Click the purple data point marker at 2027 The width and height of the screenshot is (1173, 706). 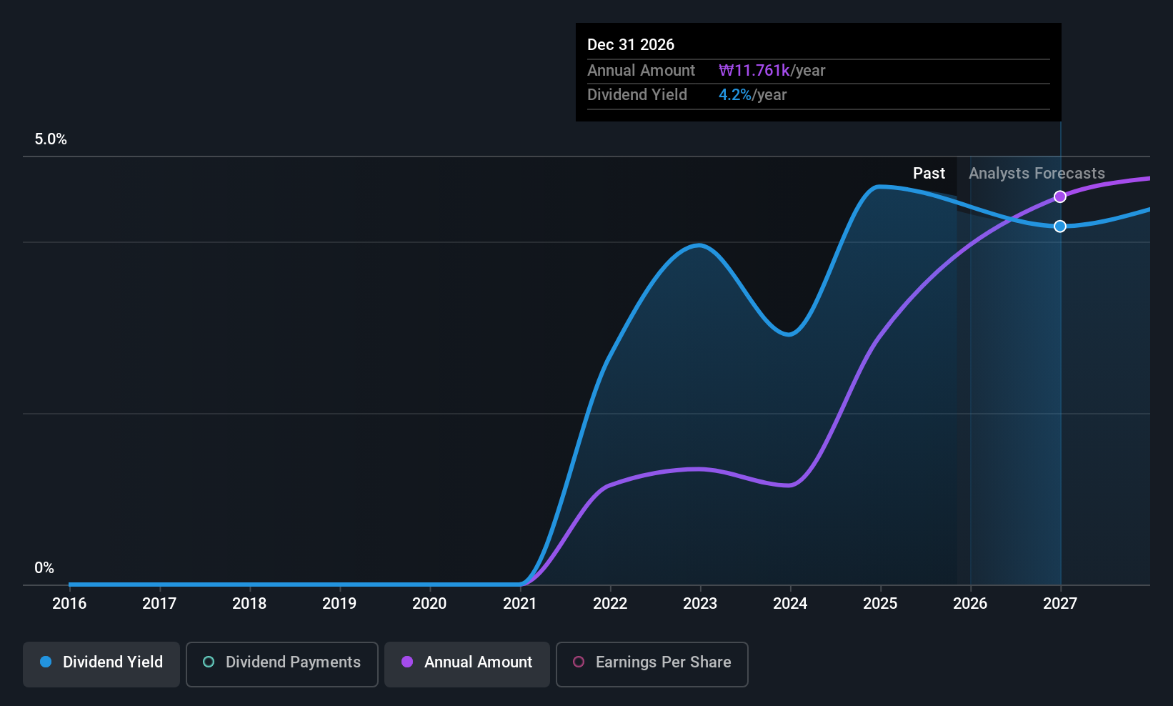[1060, 197]
